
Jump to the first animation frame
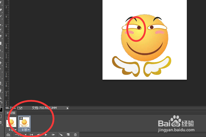(x=31, y=134)
